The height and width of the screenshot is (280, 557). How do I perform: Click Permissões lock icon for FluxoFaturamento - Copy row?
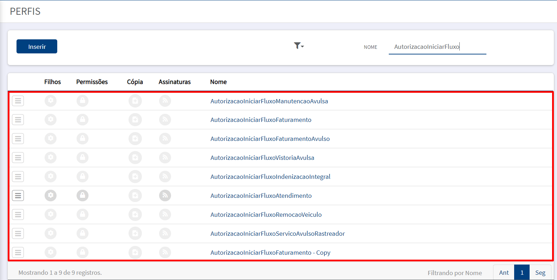[x=83, y=253]
